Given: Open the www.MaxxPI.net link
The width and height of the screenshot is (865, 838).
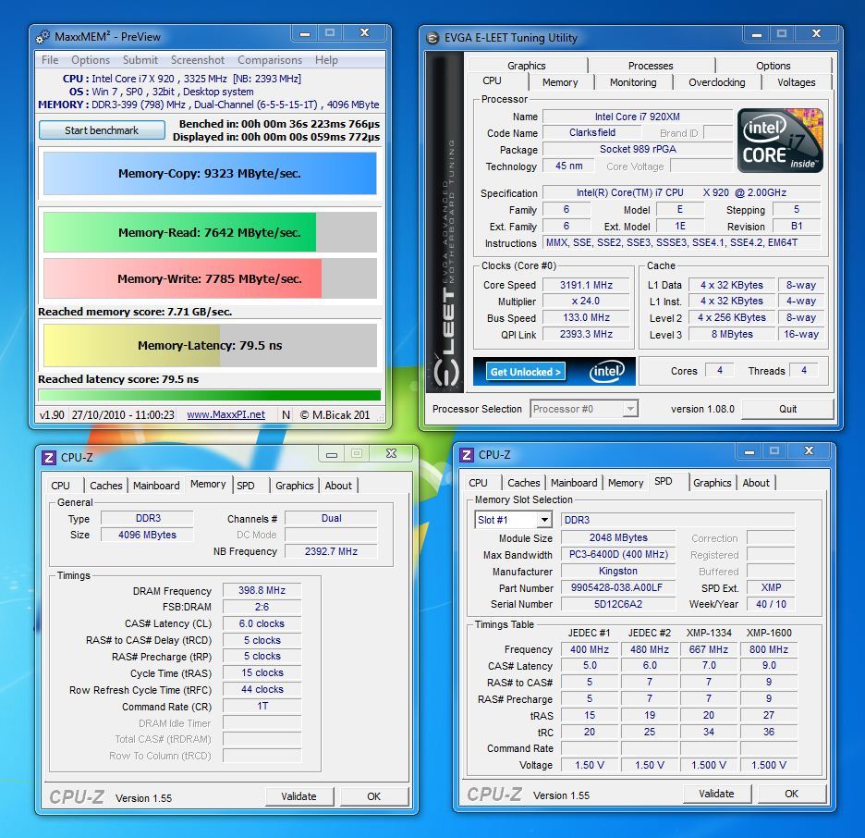Looking at the screenshot, I should (x=225, y=415).
